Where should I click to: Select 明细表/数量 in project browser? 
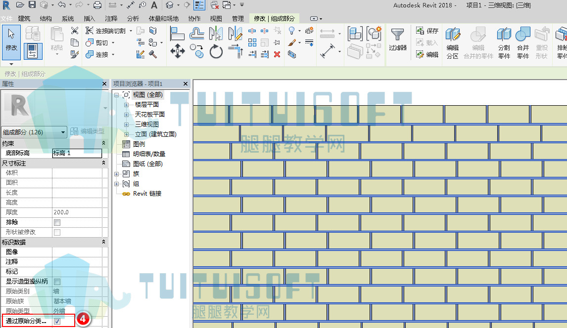tap(149, 154)
